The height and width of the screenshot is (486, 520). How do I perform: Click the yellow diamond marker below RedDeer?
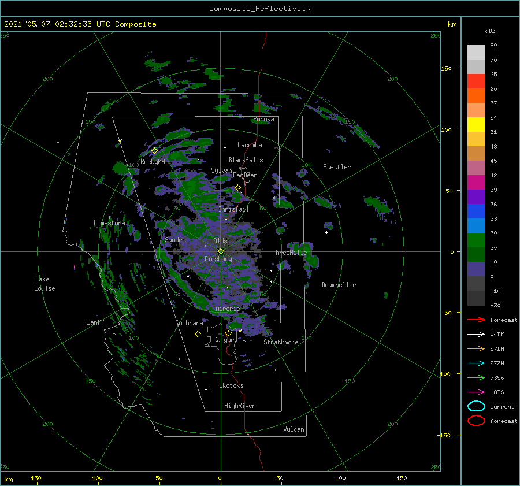click(x=238, y=188)
